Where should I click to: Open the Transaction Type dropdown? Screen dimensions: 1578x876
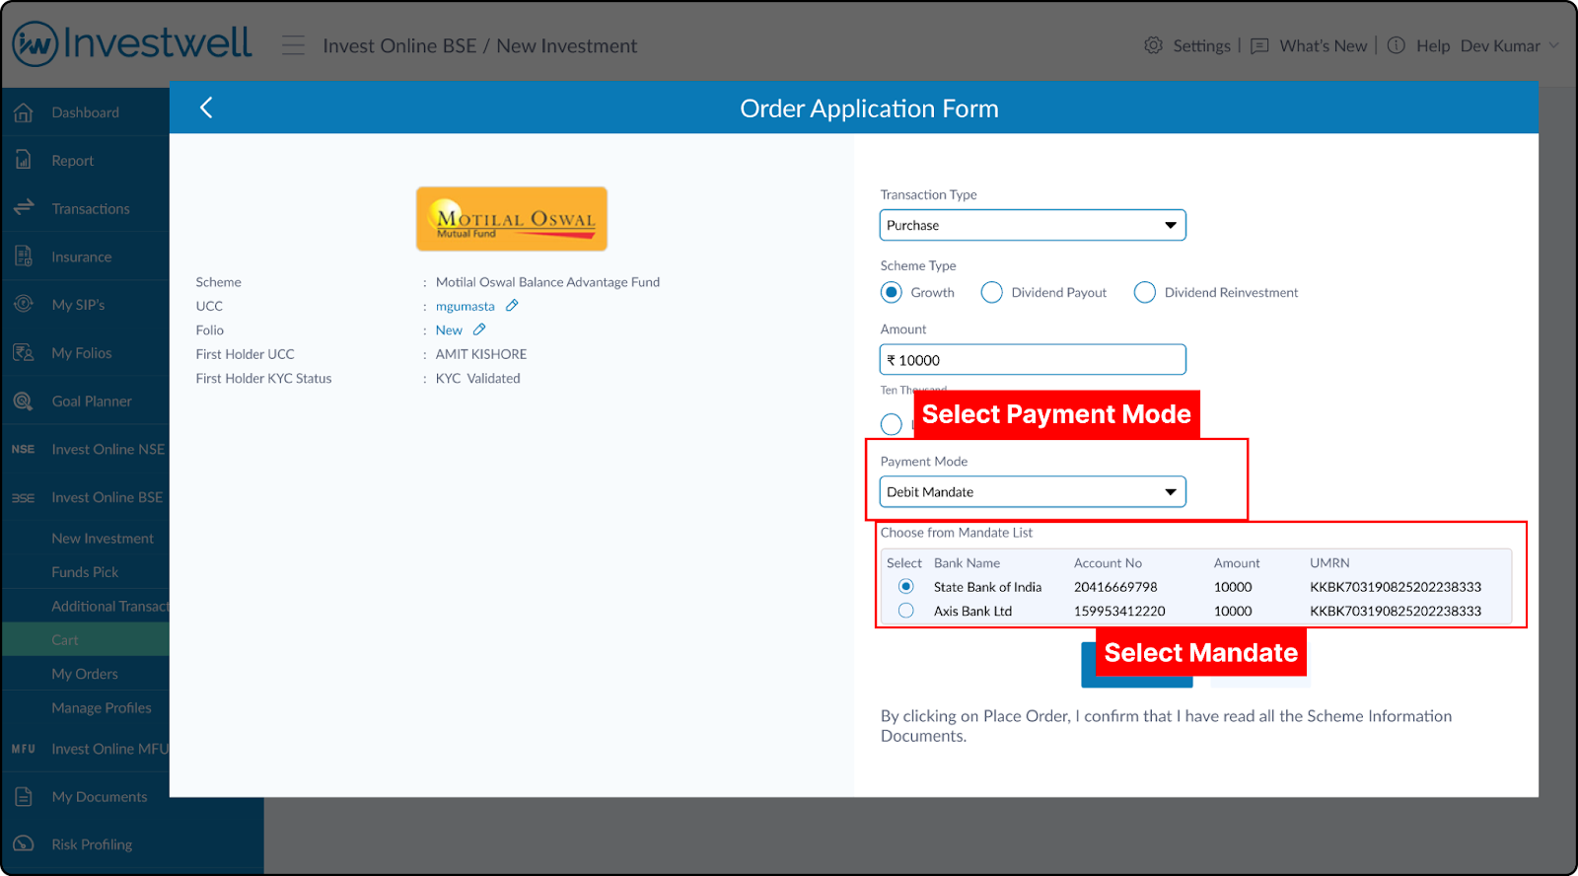(x=1033, y=225)
